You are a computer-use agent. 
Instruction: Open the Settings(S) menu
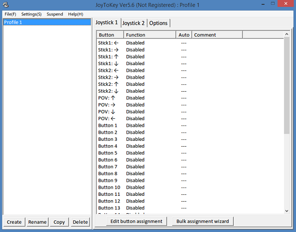[x=31, y=14]
